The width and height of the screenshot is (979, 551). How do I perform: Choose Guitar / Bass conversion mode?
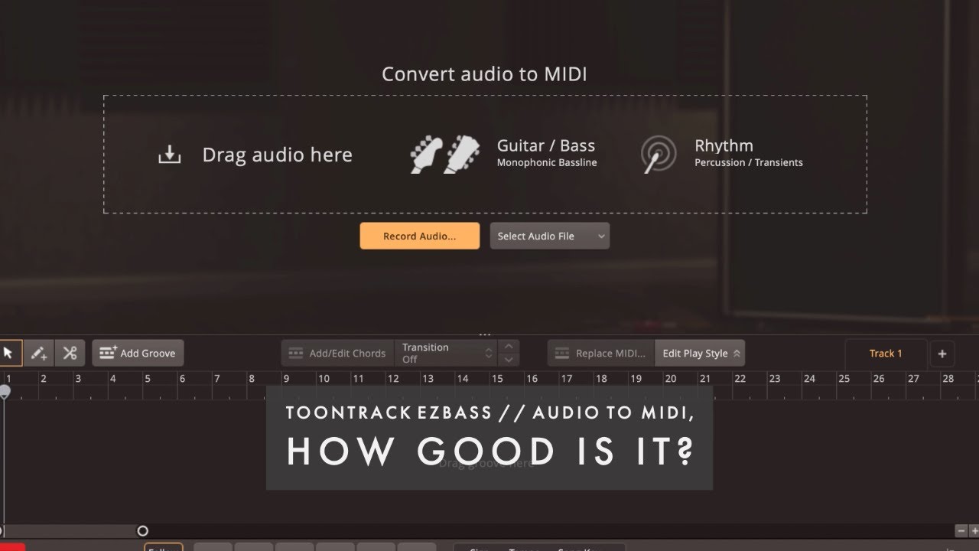tap(504, 153)
